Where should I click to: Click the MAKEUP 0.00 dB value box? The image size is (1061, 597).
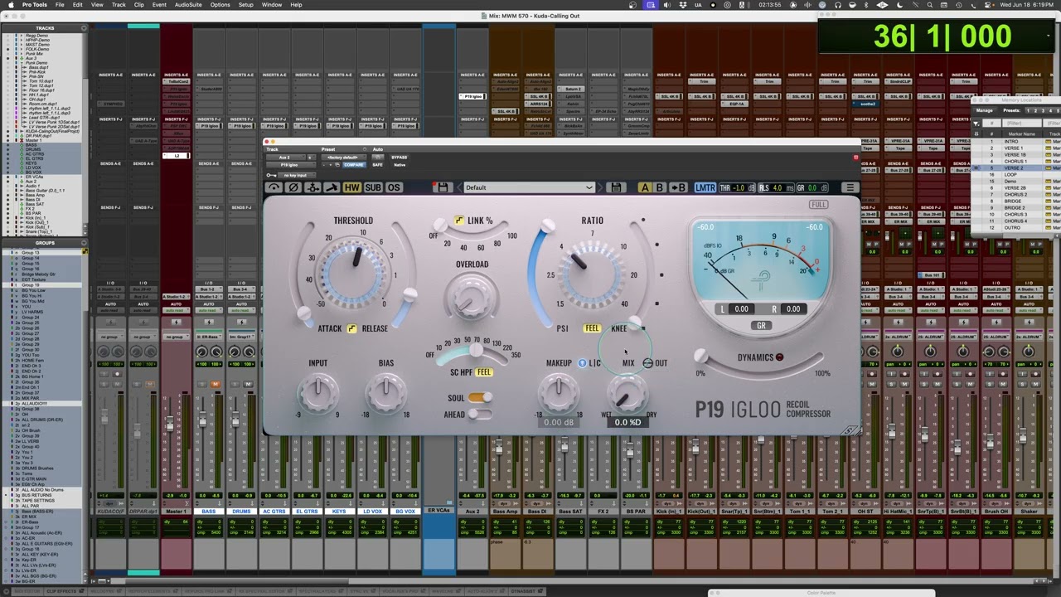(x=559, y=422)
